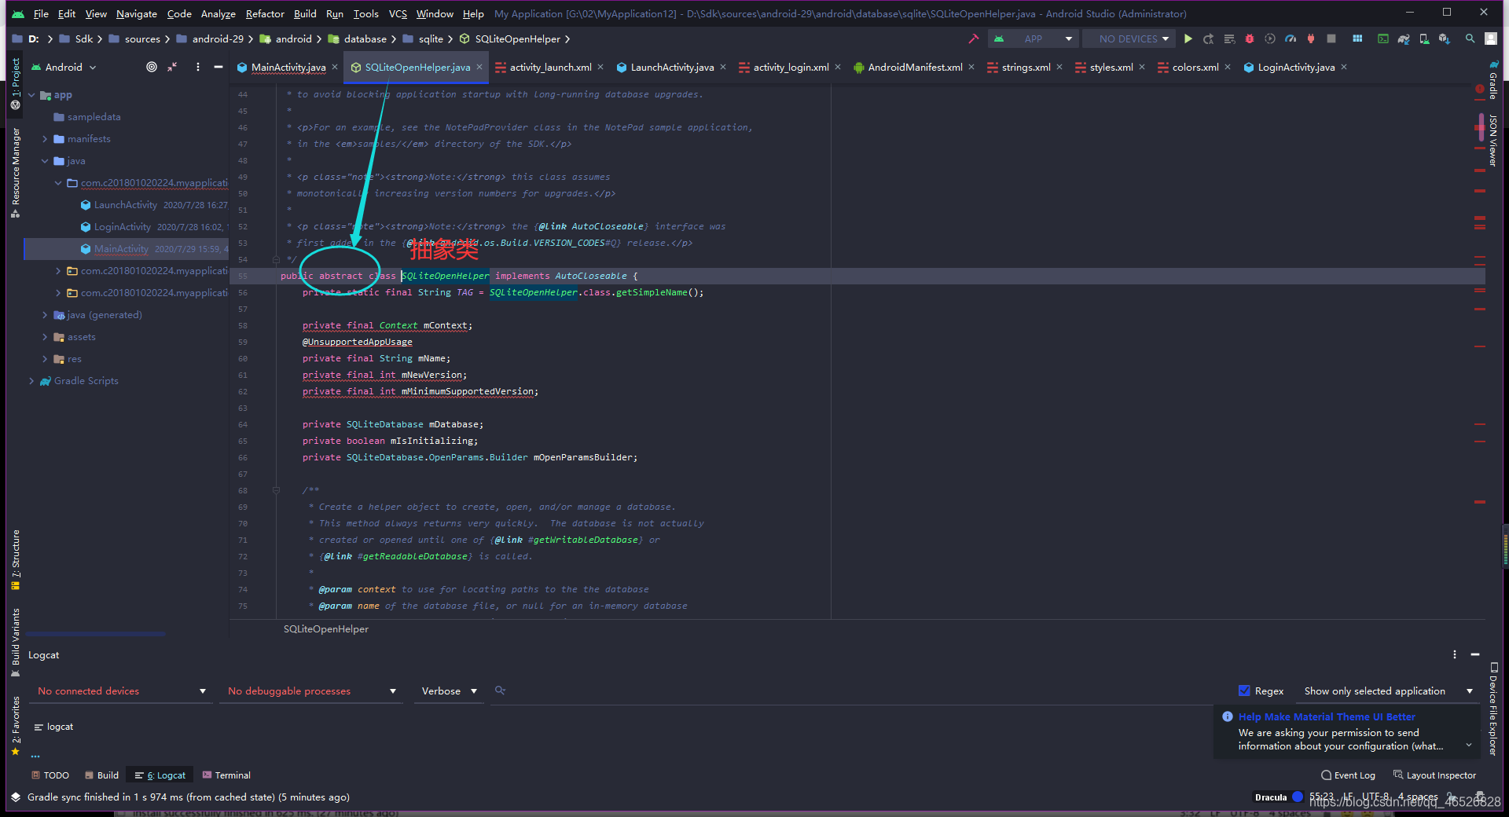Open the SDK Manager icon
The width and height of the screenshot is (1509, 817).
point(1445,38)
